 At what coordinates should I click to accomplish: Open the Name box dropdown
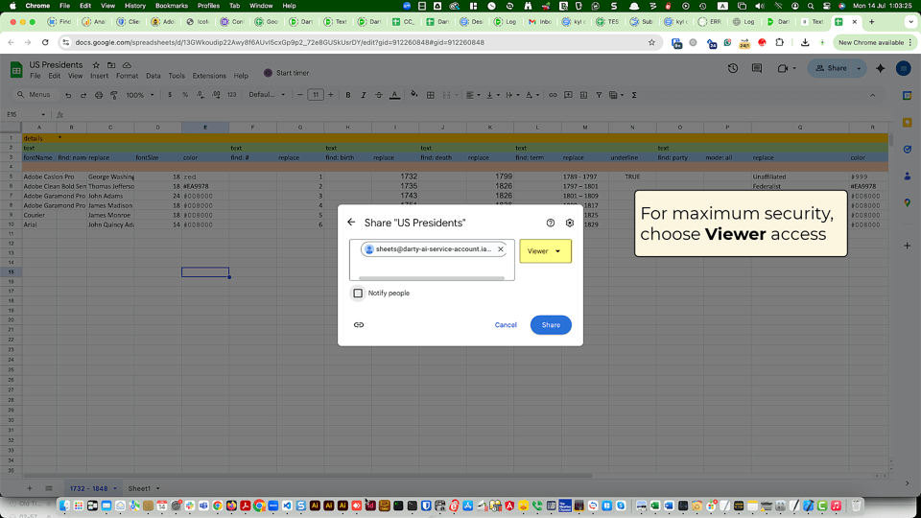[x=43, y=114]
